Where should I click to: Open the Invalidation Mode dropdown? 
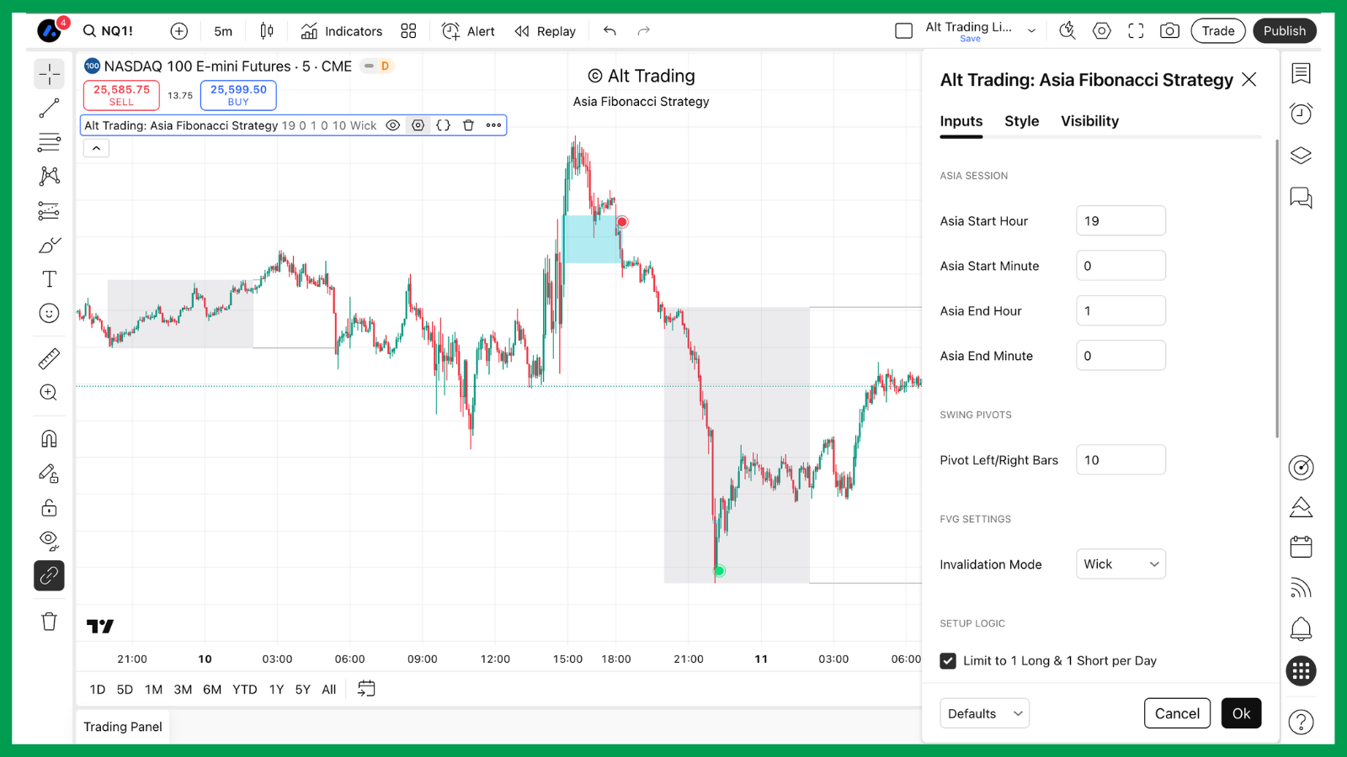tap(1120, 564)
